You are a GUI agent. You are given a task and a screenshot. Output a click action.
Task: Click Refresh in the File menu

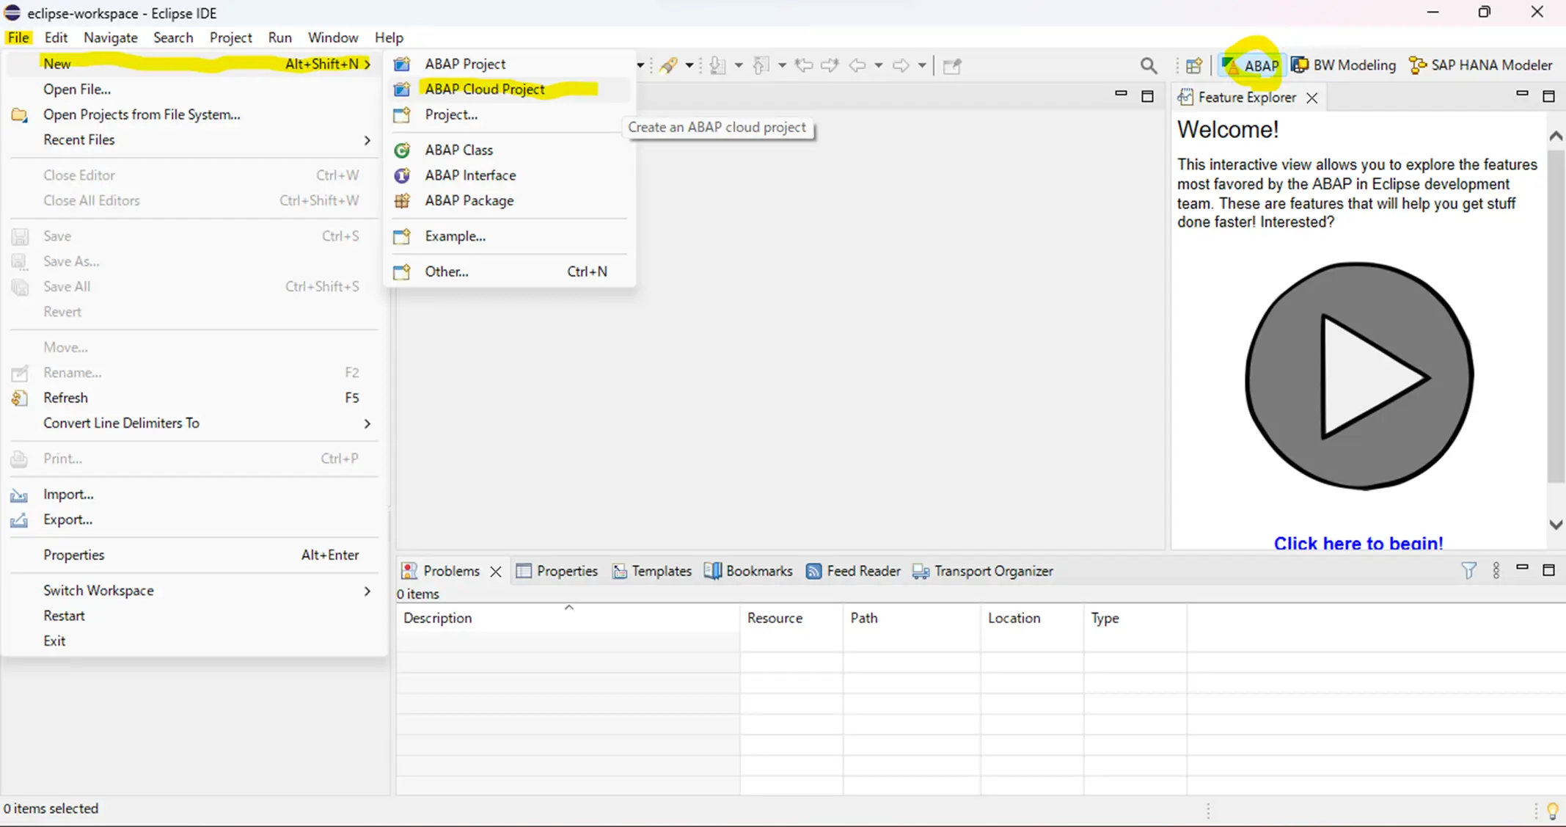point(194,398)
